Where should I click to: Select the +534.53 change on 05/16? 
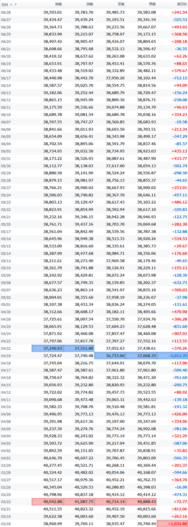pos(179,238)
